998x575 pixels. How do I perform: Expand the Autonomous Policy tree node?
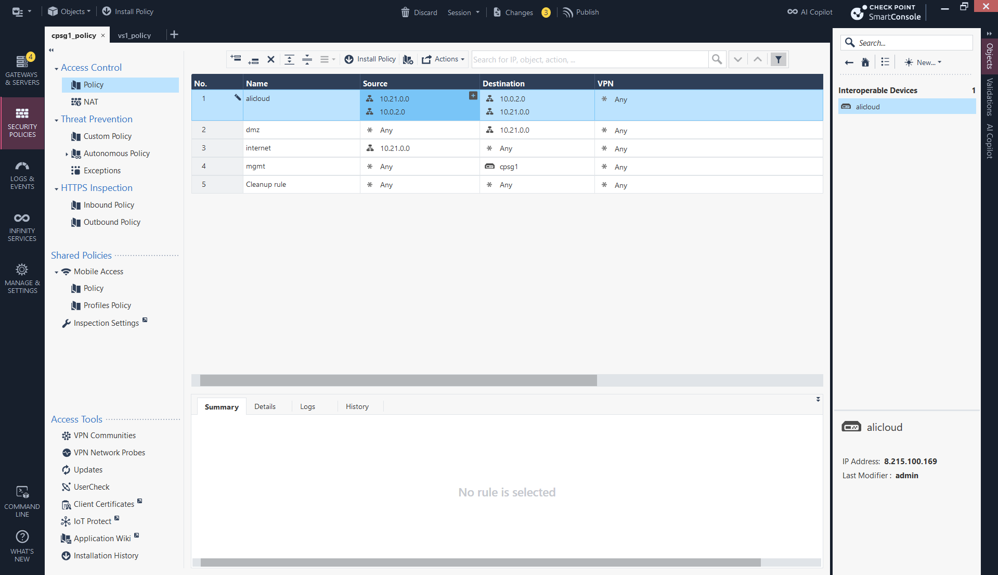click(67, 154)
